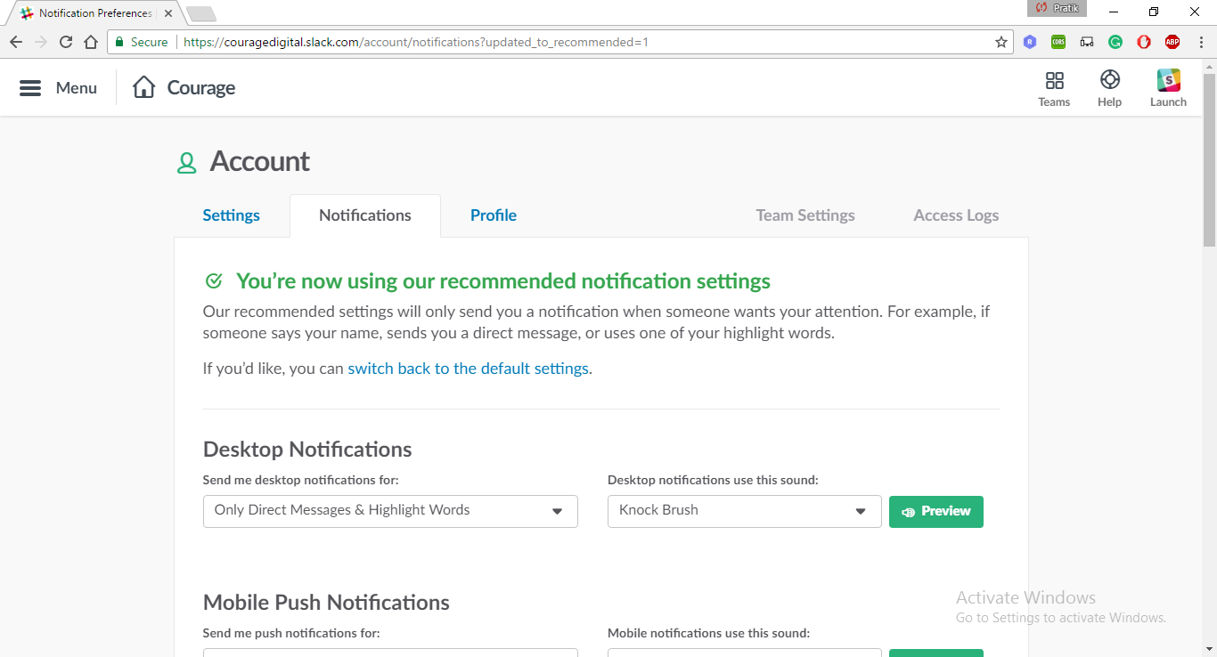Open desktop notifications dropdown Only Direct Messages

[x=390, y=511]
